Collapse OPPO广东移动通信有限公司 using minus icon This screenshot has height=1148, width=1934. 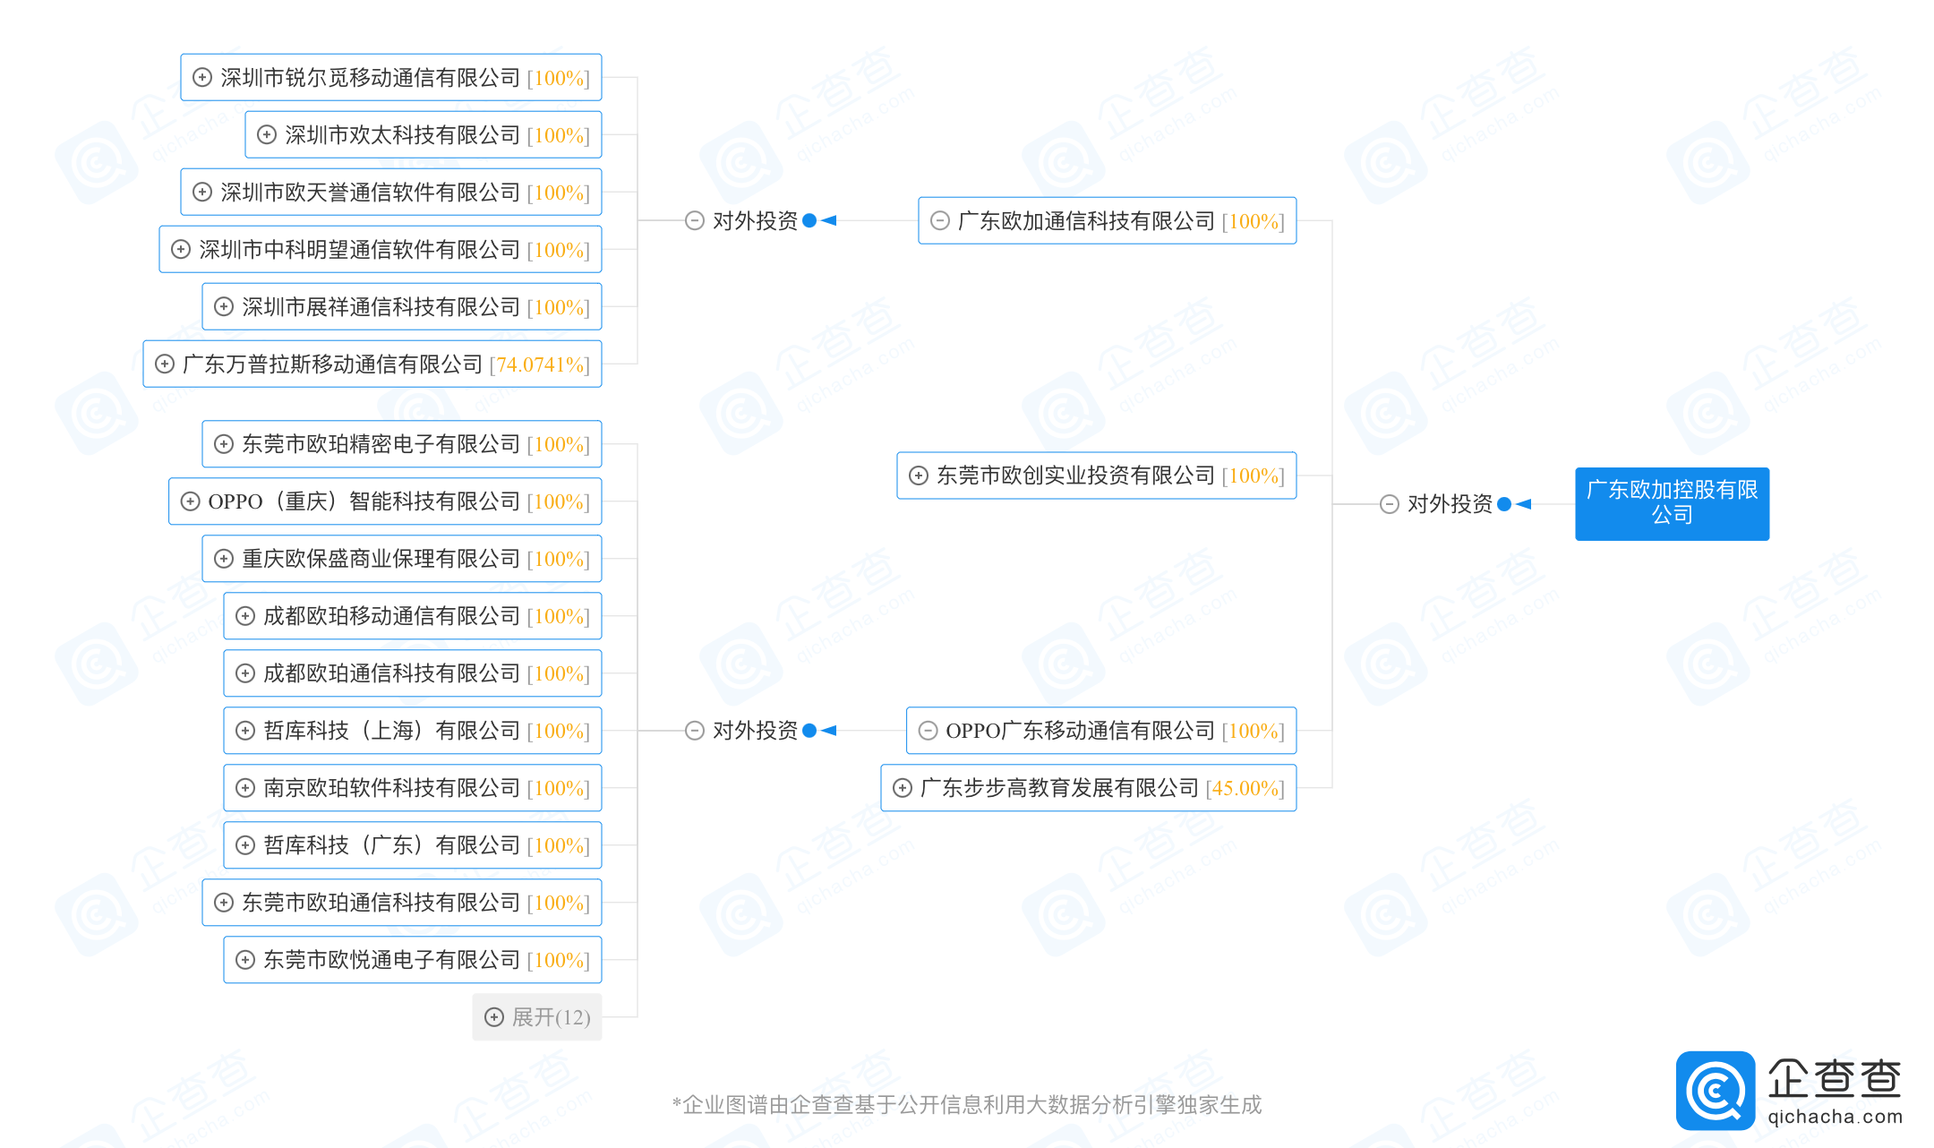tap(928, 731)
